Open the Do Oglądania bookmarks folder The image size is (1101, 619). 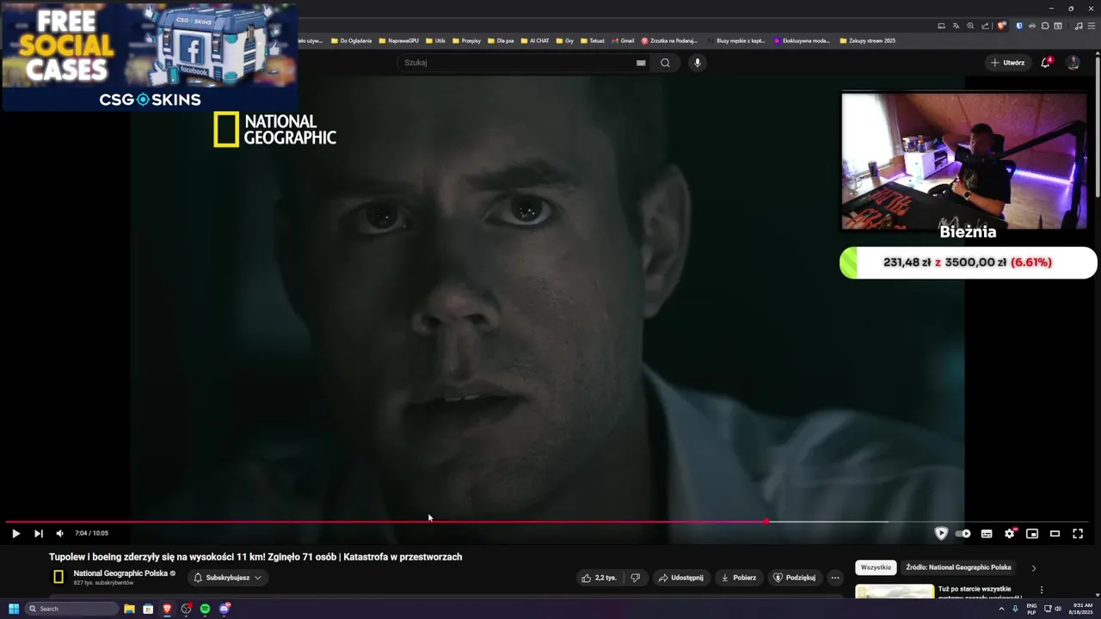tap(352, 40)
